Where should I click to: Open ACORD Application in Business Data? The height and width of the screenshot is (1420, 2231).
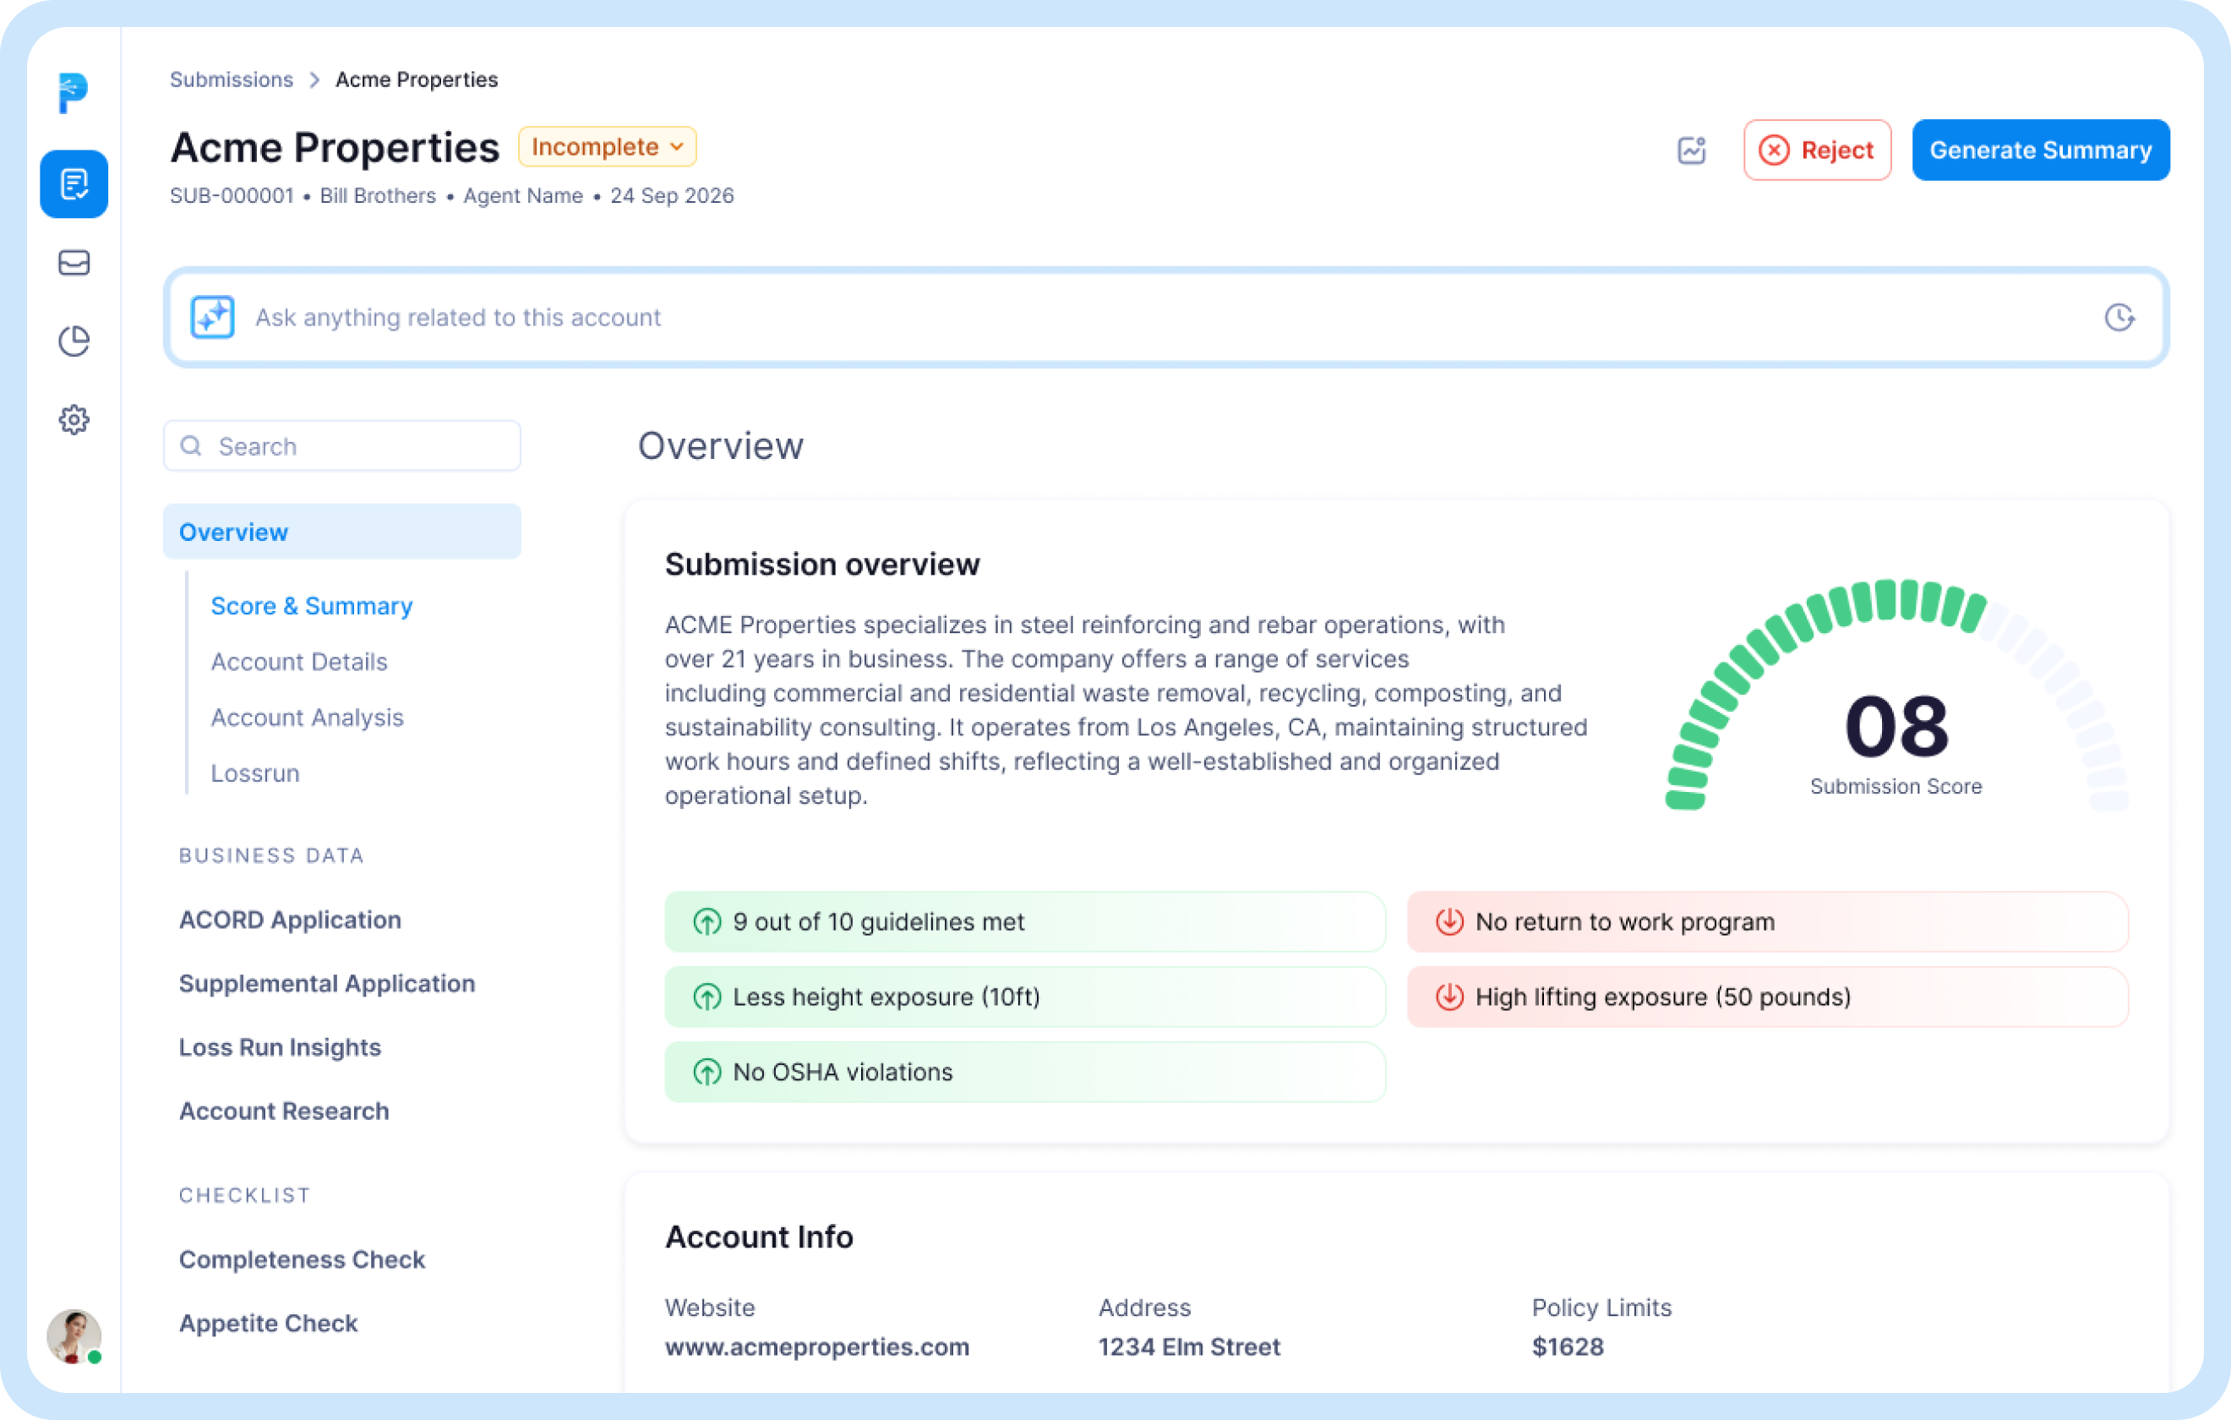[289, 920]
